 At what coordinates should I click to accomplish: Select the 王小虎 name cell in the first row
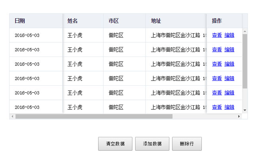pyautogui.click(x=75, y=35)
